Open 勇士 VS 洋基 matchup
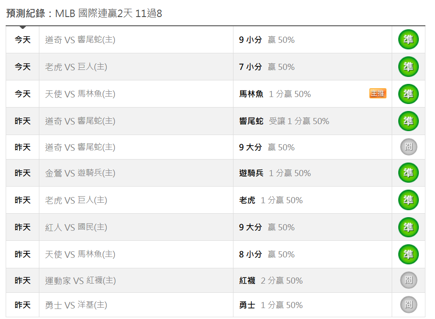This screenshot has width=435, height=319. [76, 305]
